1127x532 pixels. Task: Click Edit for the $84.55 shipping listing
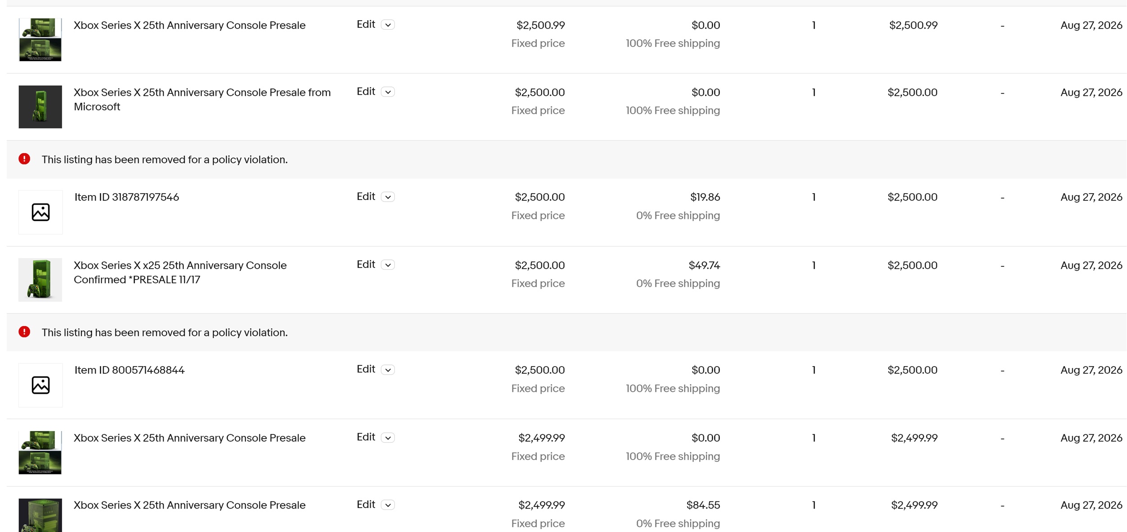pos(366,505)
